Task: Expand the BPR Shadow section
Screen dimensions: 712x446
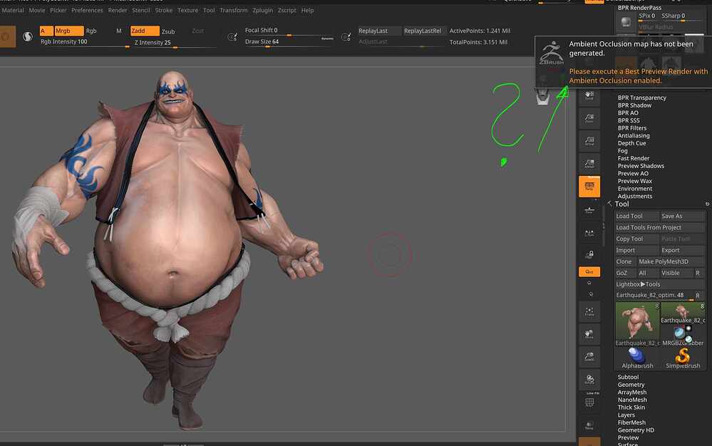Action: click(634, 105)
